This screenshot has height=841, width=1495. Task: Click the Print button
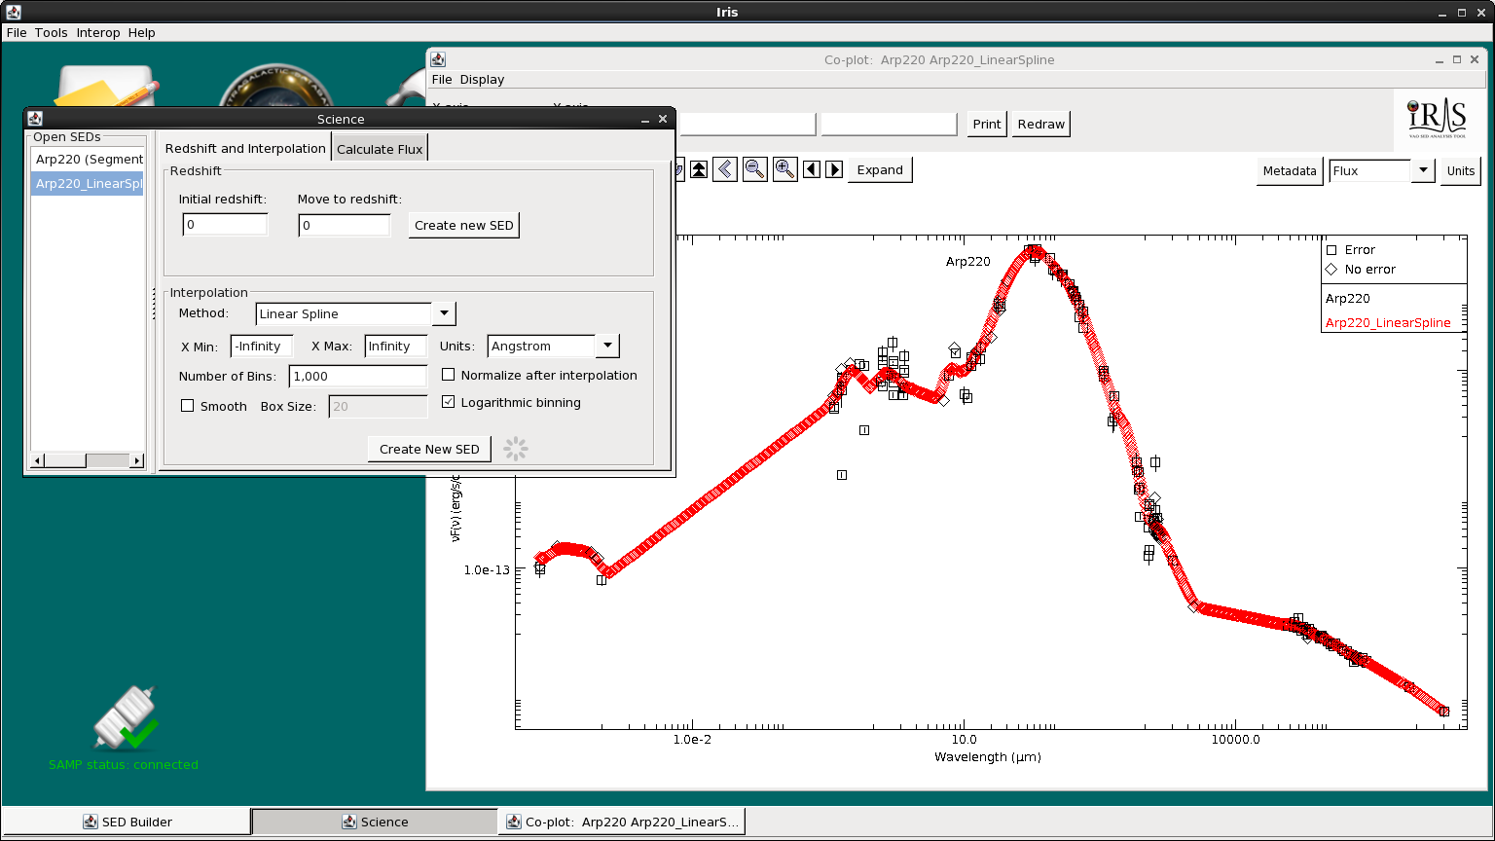click(x=987, y=124)
